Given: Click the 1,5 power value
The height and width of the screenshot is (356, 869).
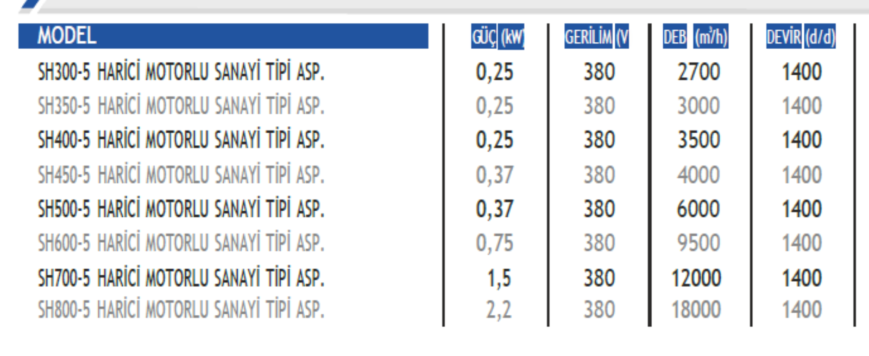Looking at the screenshot, I should [x=499, y=279].
